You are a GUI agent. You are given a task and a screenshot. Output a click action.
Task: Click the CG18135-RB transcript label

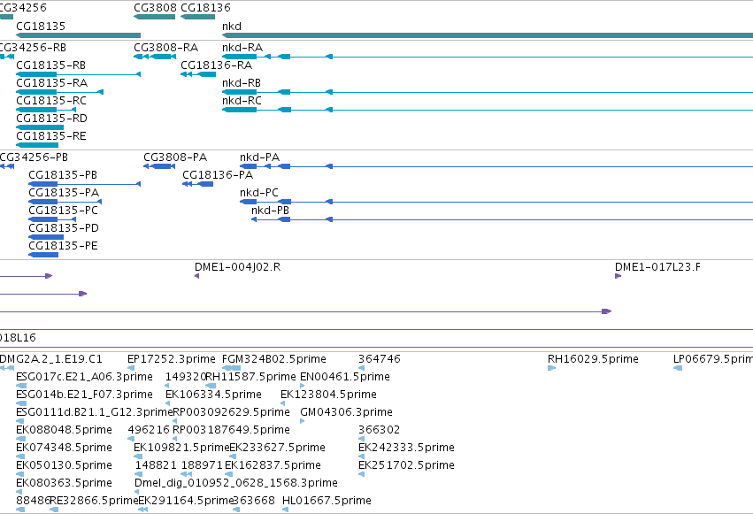click(51, 65)
